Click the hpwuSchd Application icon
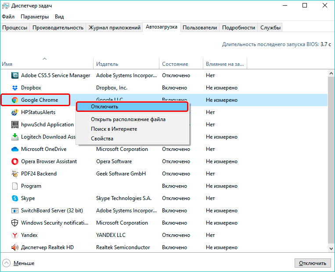The width and height of the screenshot is (335, 272). [x=15, y=125]
